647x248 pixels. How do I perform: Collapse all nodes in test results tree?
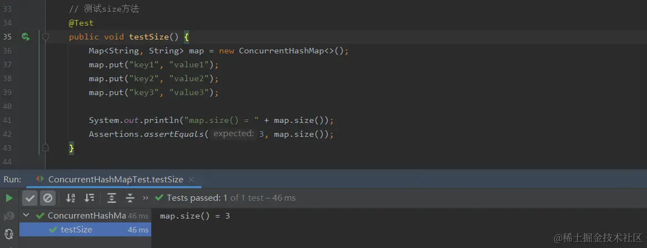tap(130, 198)
